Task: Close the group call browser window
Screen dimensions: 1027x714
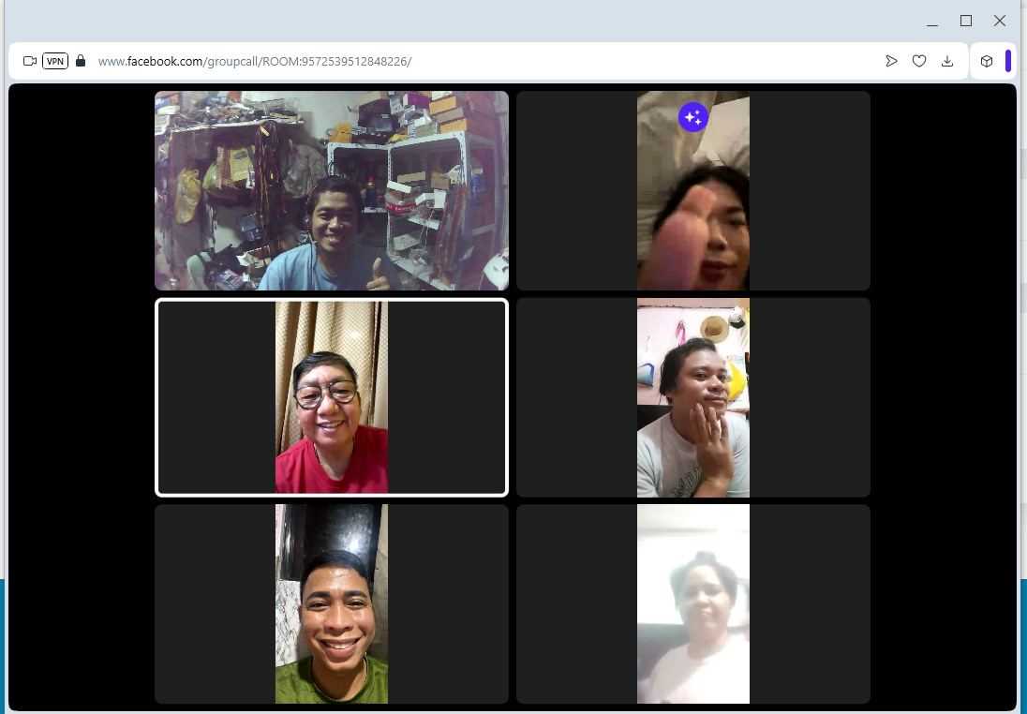Action: (1000, 21)
